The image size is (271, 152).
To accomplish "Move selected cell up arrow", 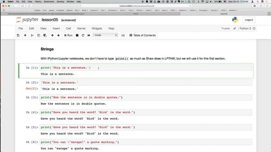I will (53, 35).
